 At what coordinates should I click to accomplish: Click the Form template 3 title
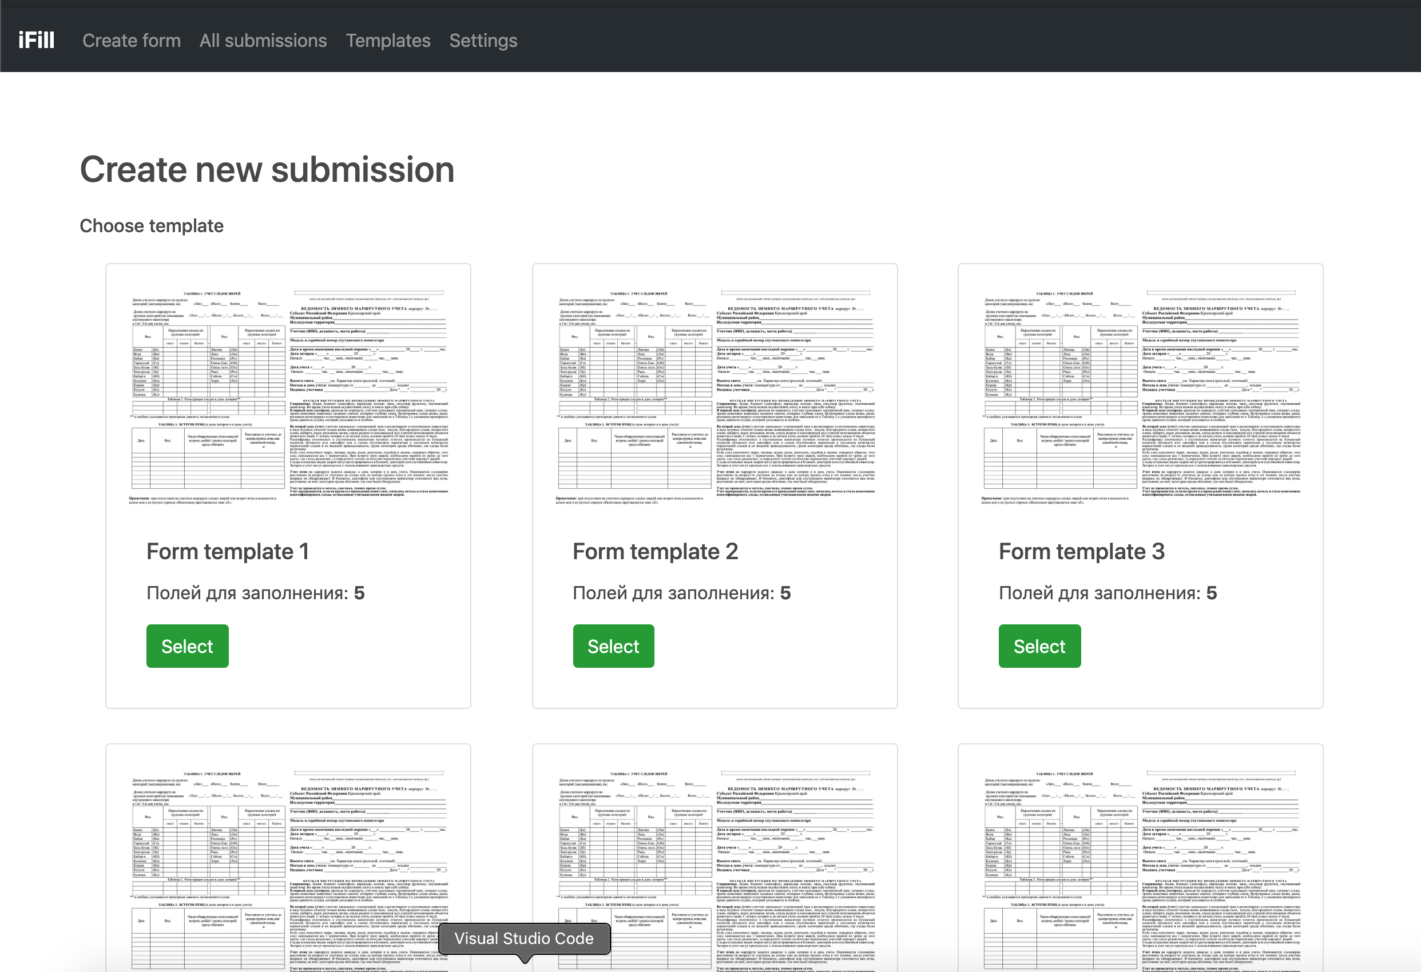tap(1081, 551)
